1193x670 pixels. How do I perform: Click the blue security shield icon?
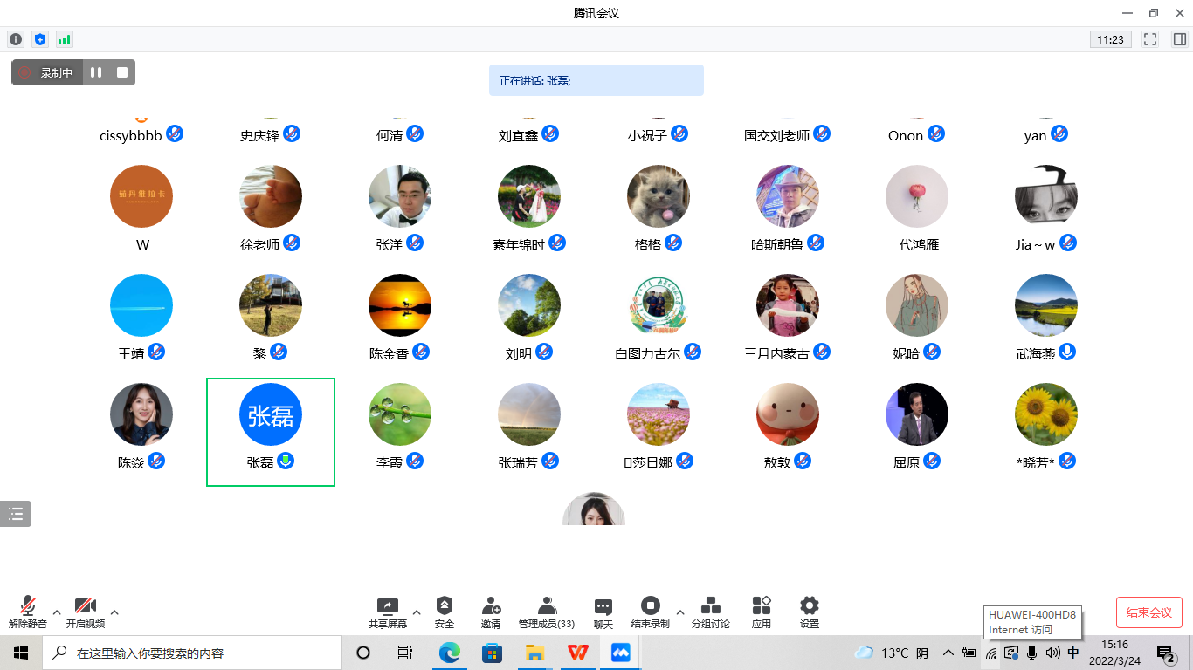39,39
